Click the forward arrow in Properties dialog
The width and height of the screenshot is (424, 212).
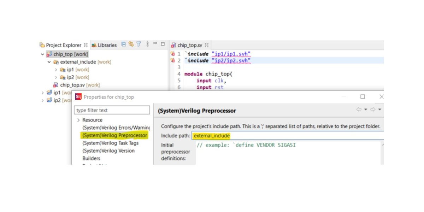372,110
